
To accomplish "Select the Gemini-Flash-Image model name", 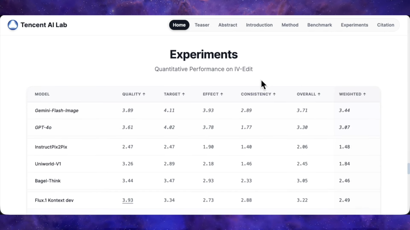I will coord(57,110).
